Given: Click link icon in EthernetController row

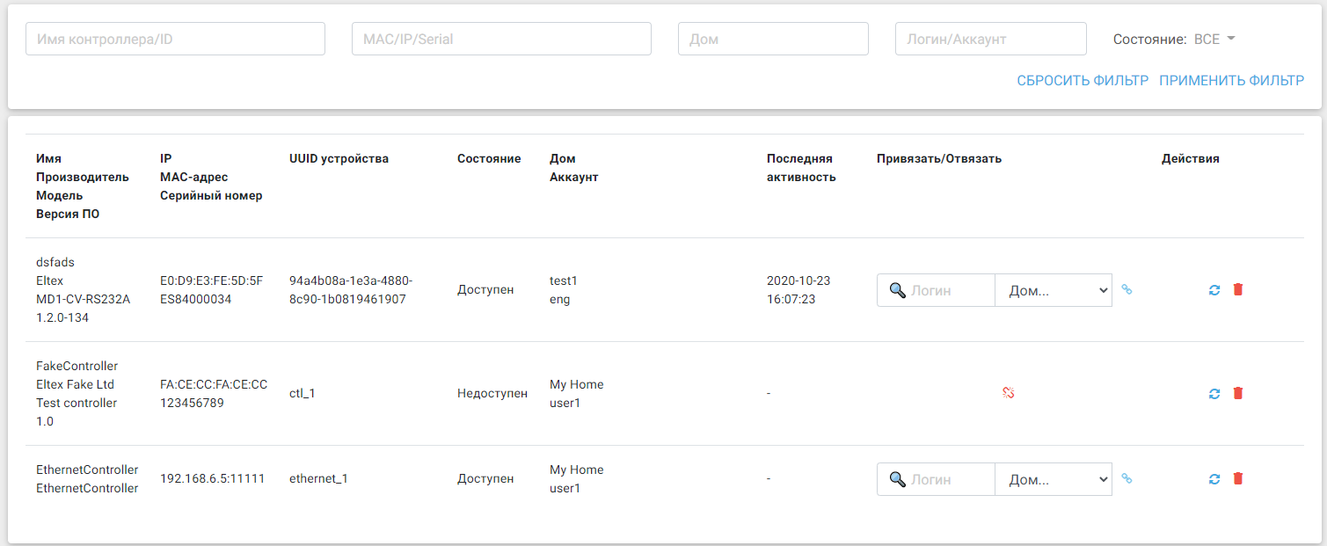Looking at the screenshot, I should (x=1126, y=479).
